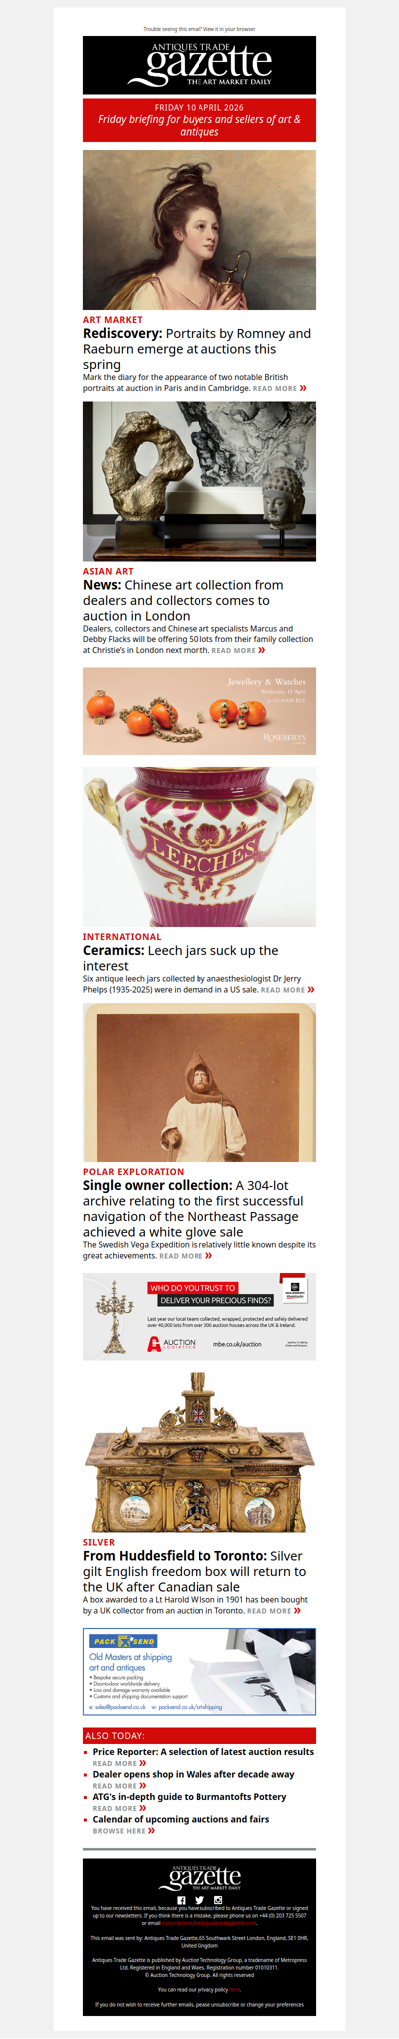Open the Instagram icon in the footer
Screen dimensions: 399x2039
pos(218,1900)
